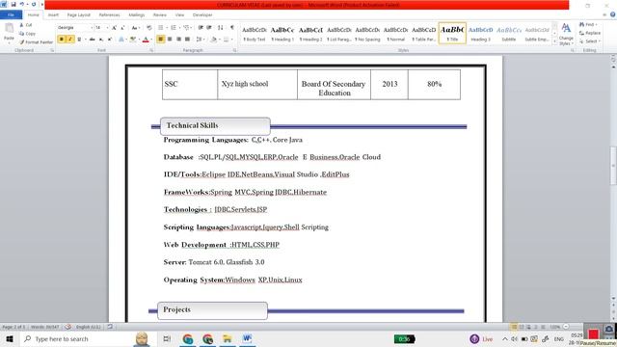Image resolution: width=617 pixels, height=347 pixels.
Task: Click the Sort icon in Paragraph group
Action: pos(221,28)
